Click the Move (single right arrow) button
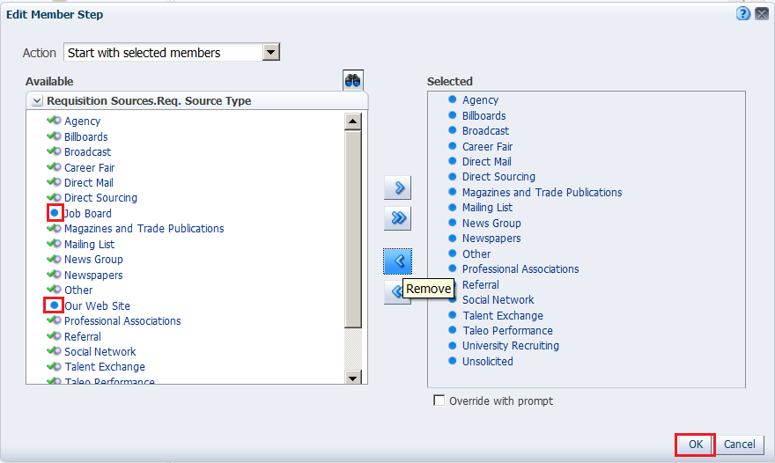The width and height of the screenshot is (775, 463). [398, 187]
